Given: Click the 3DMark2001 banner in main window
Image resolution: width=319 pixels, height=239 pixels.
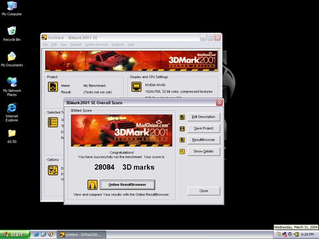Looking at the screenshot, I should tap(131, 61).
